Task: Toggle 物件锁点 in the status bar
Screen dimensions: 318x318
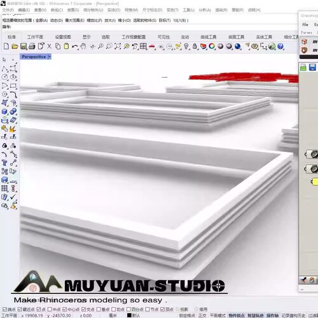Action: [x=237, y=315]
